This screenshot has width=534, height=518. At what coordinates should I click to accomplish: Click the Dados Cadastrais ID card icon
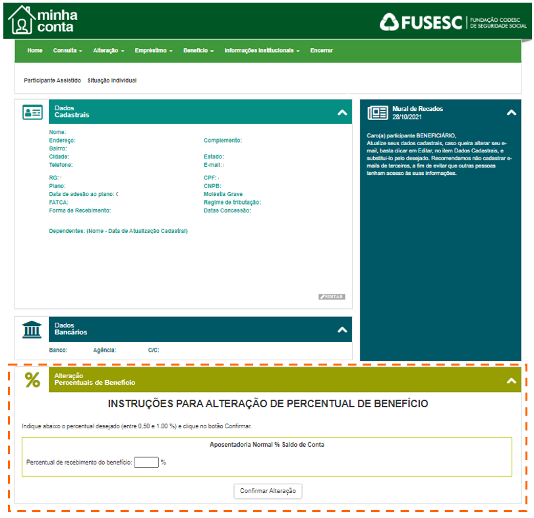[32, 112]
